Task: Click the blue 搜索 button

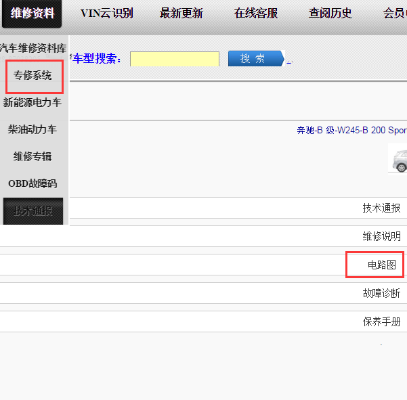Action: (256, 58)
